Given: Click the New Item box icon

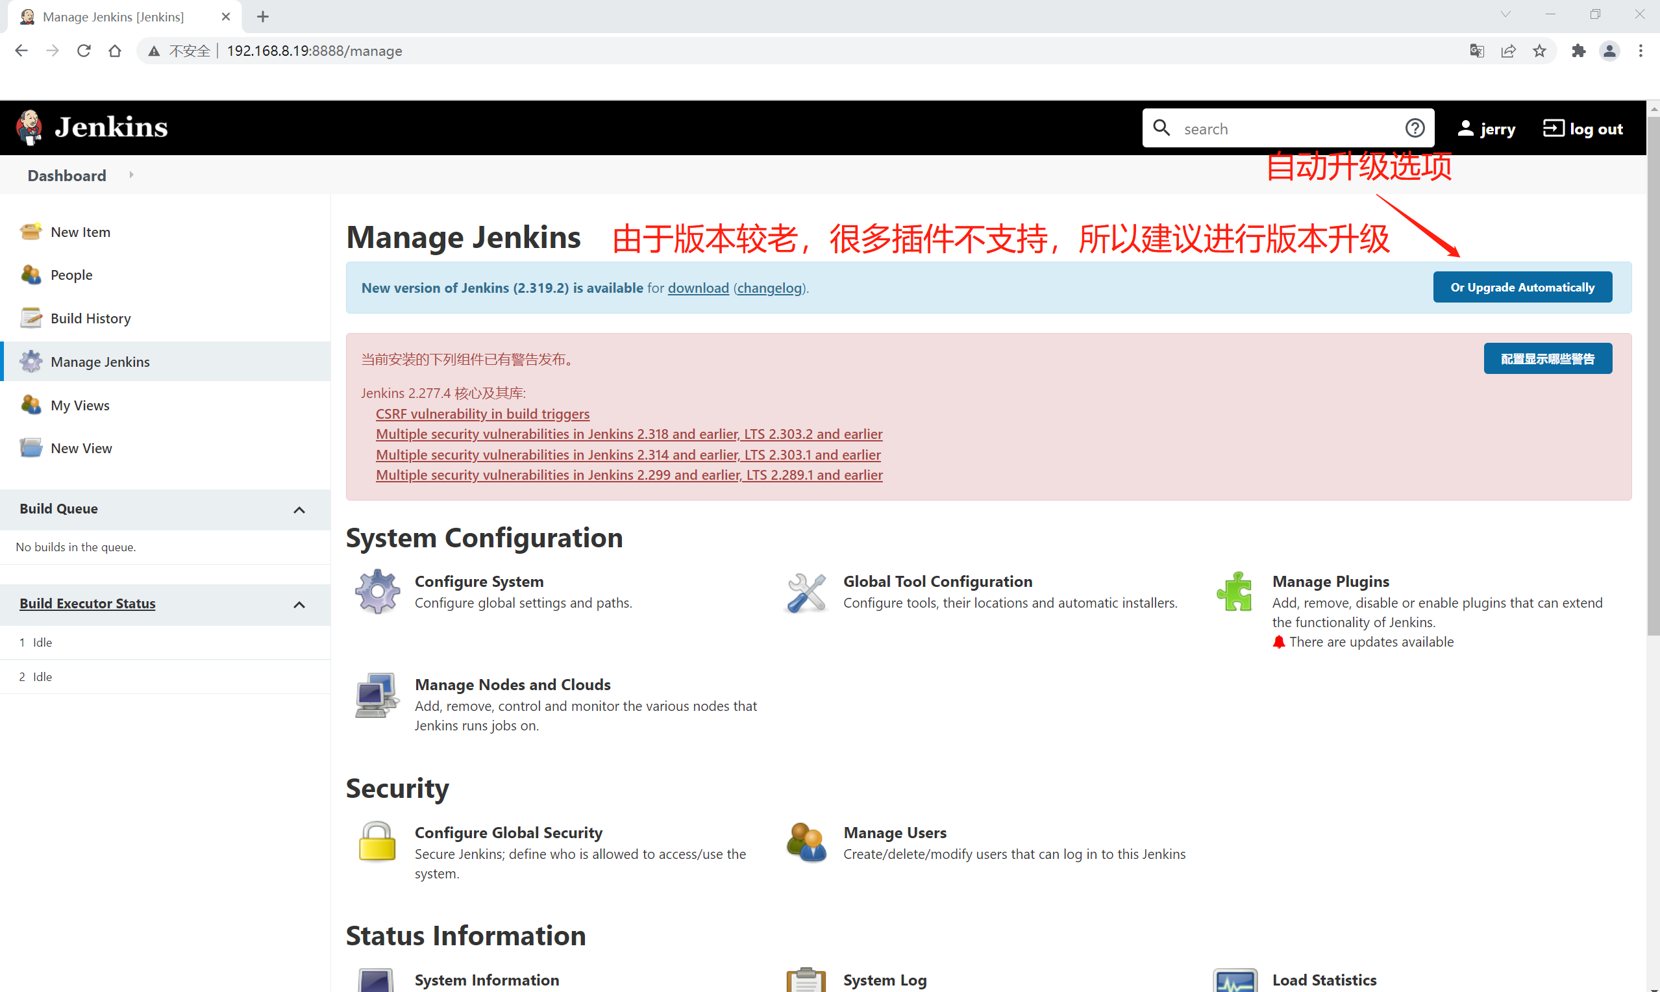Looking at the screenshot, I should [31, 231].
